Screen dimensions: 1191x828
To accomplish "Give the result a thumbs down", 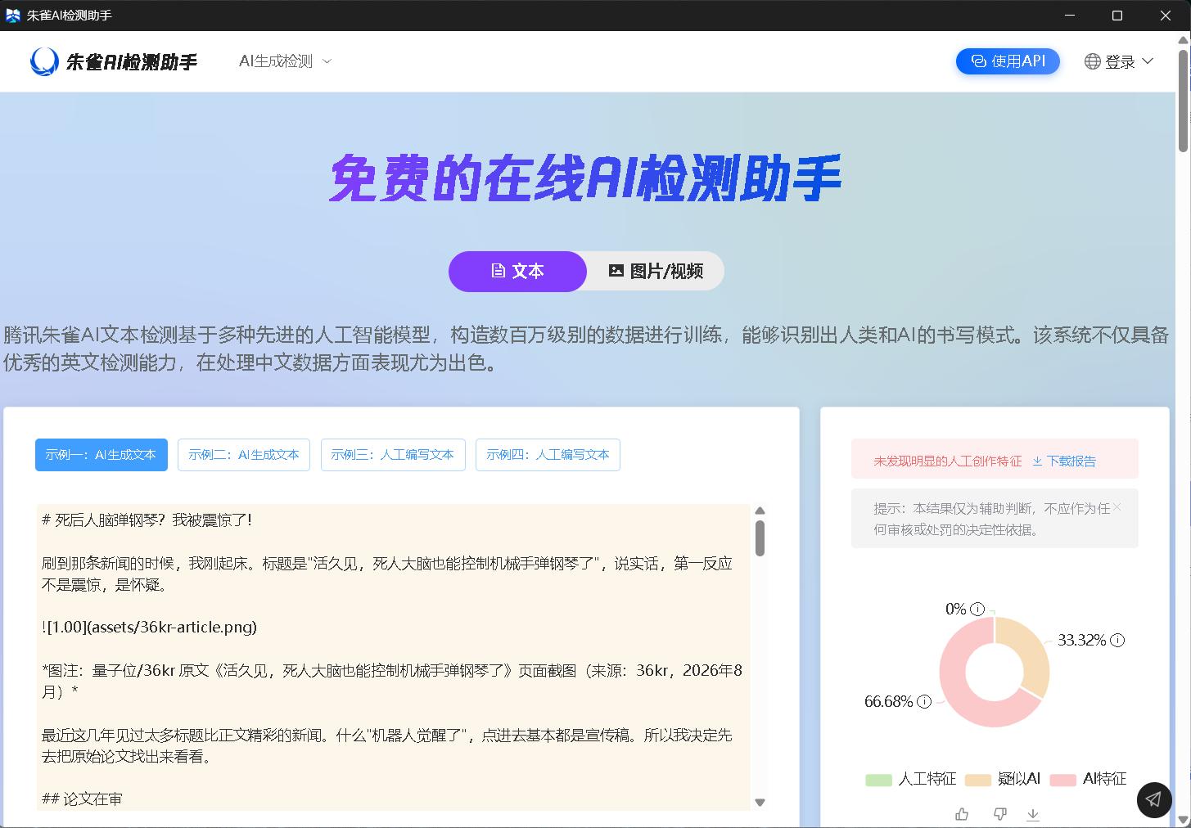I will [x=999, y=814].
